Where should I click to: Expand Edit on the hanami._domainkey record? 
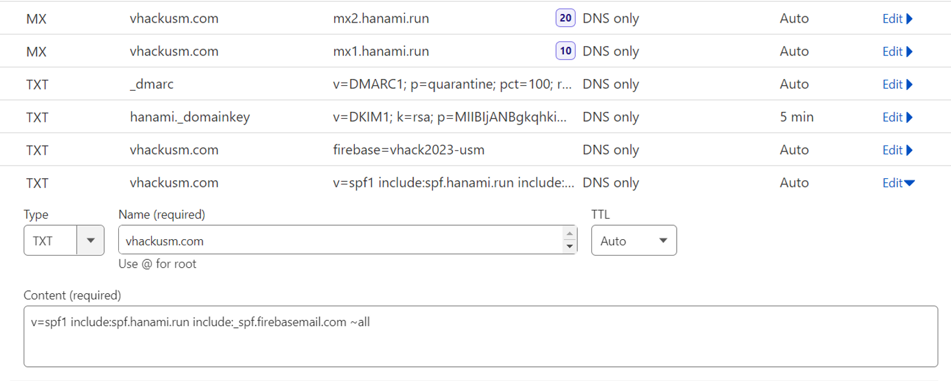pyautogui.click(x=897, y=117)
